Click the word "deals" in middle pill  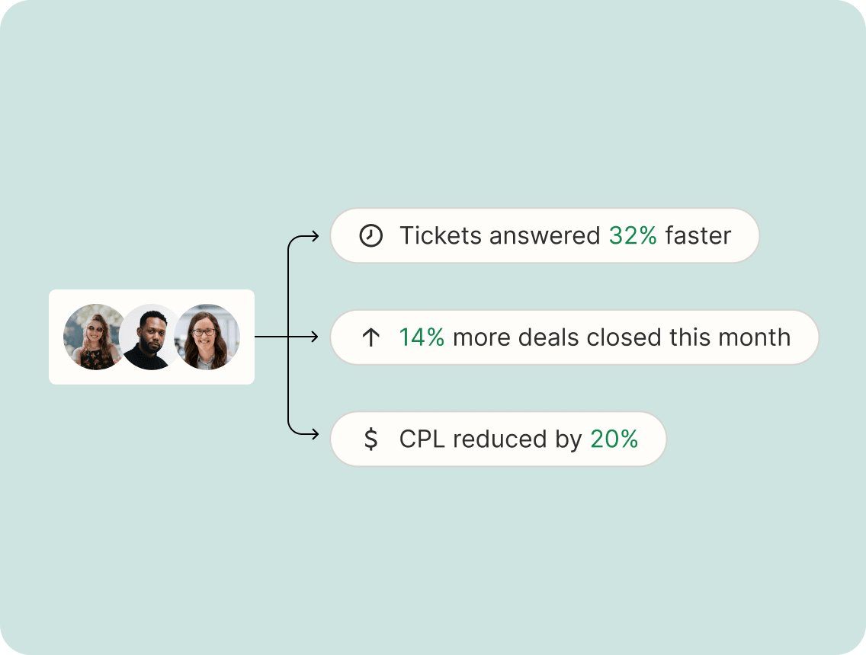click(546, 337)
